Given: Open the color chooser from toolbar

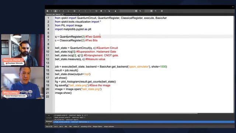Looking at the screenshot, I should pos(115,11).
